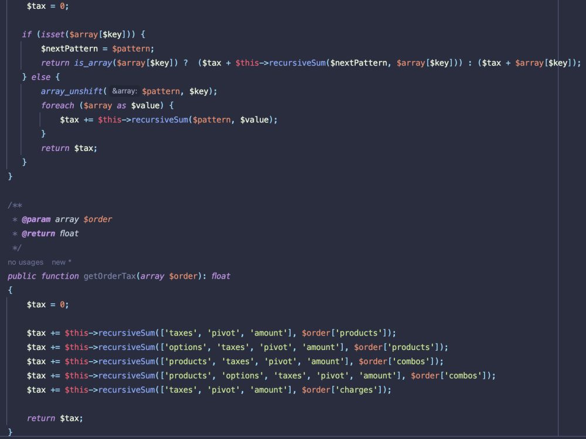Viewport: 586px width, 439px height.
Task: Click the is_array function call
Action: click(93, 63)
